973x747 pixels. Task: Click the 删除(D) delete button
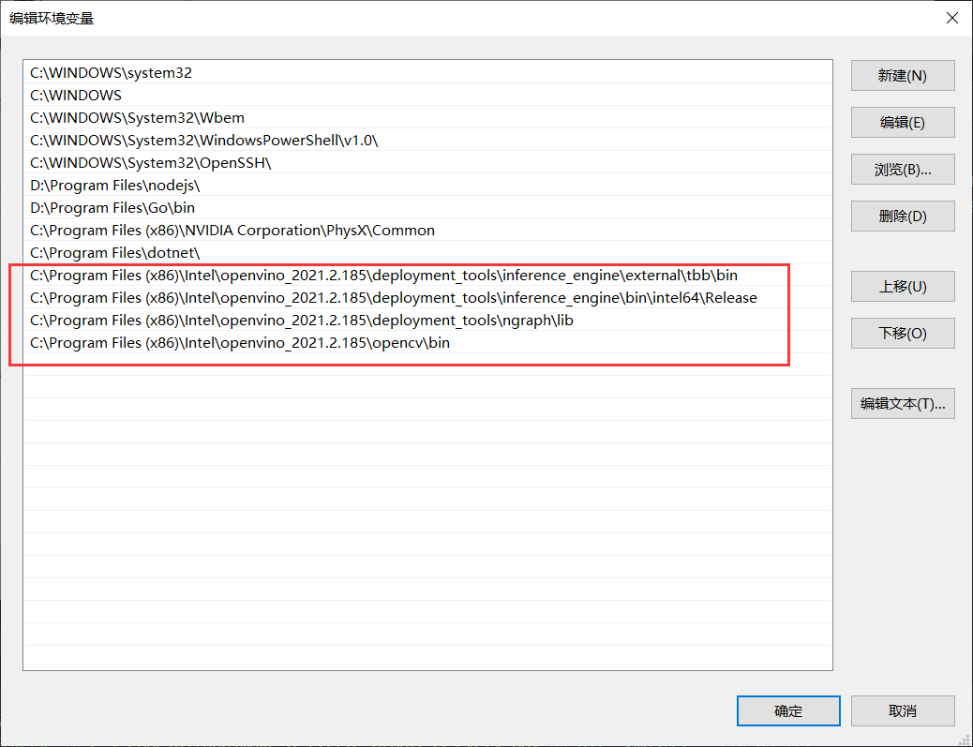tap(903, 217)
